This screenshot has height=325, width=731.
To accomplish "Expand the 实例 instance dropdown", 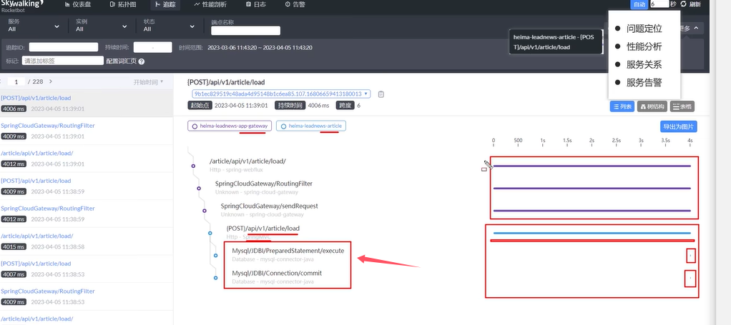I will (101, 26).
